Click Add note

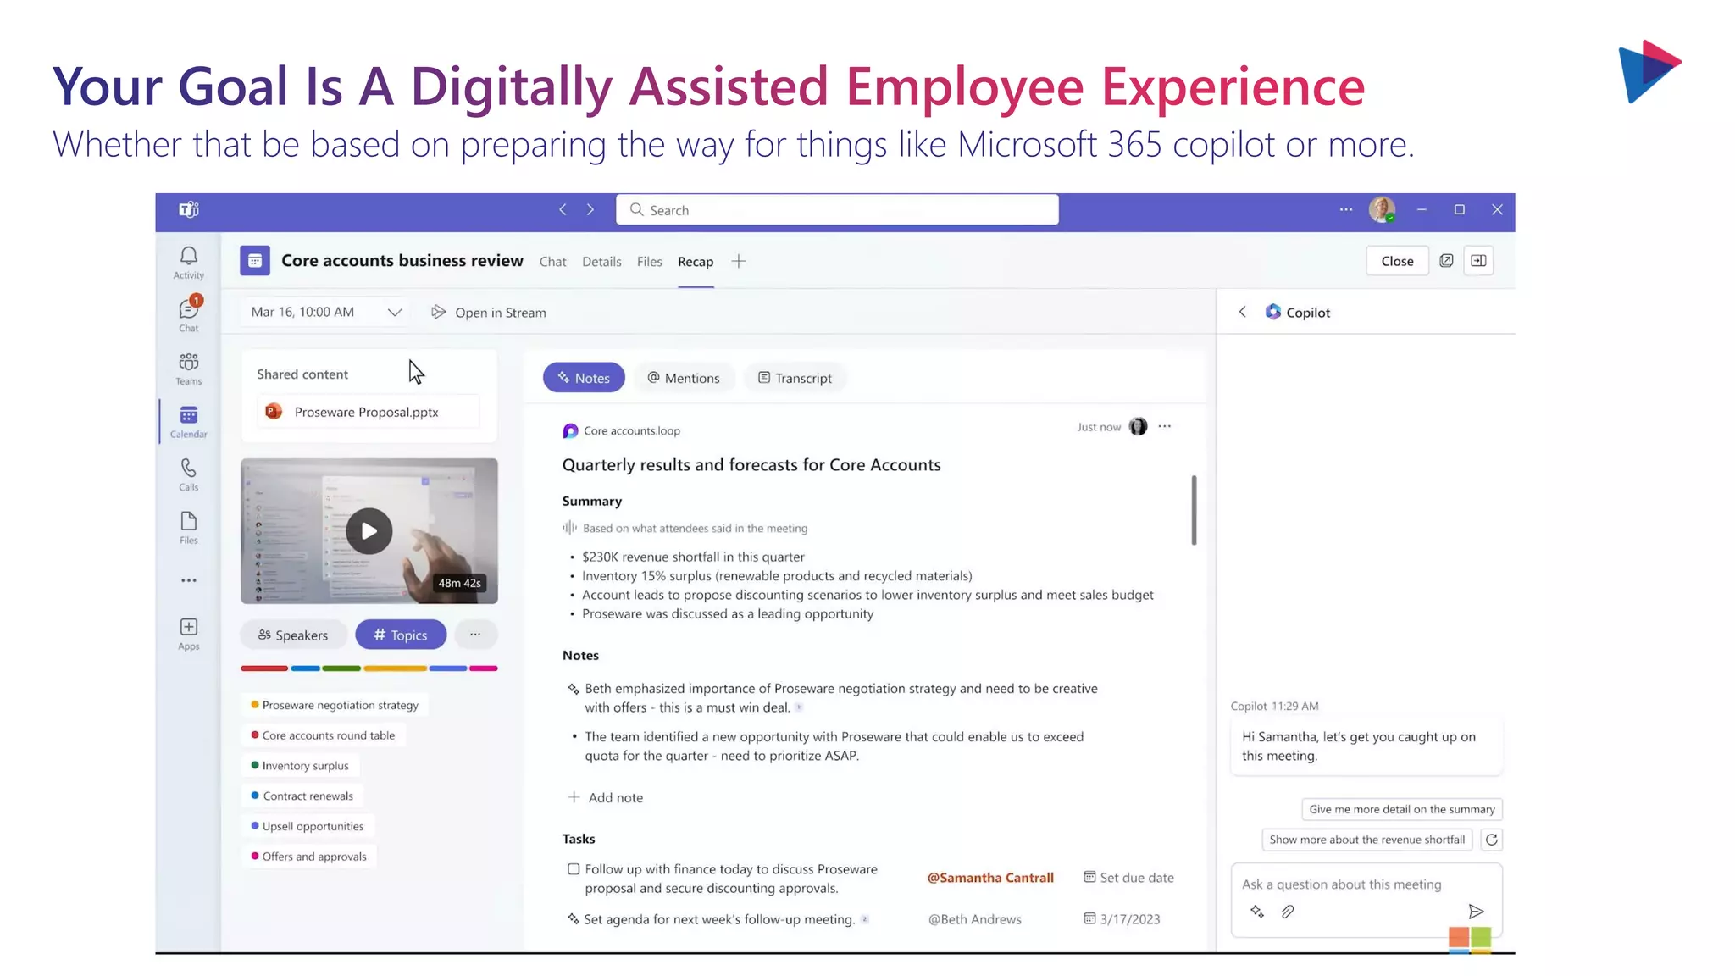click(x=605, y=797)
